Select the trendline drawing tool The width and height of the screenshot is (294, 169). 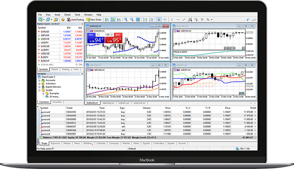pyautogui.click(x=184, y=20)
